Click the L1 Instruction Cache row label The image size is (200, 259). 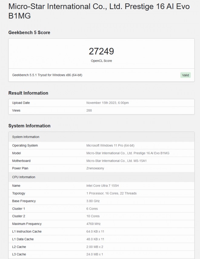pyautogui.click(x=27, y=231)
